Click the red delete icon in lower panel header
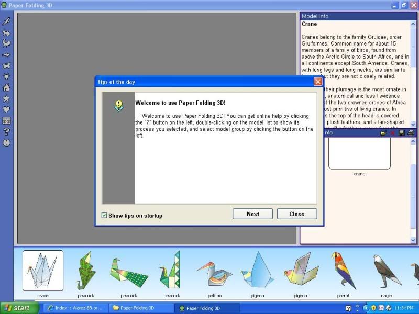Screen dimensions: 419x314 [x=392, y=133]
